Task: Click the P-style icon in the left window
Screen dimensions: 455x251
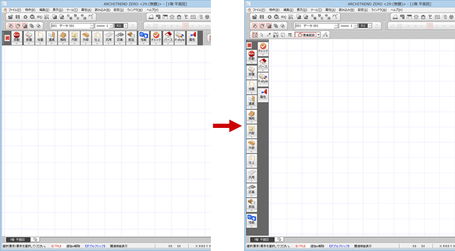Action: [179, 37]
